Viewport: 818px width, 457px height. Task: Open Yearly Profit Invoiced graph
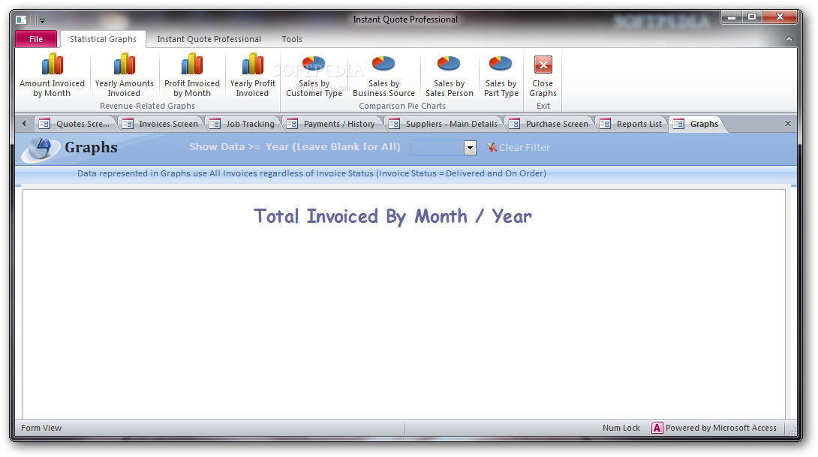point(252,75)
